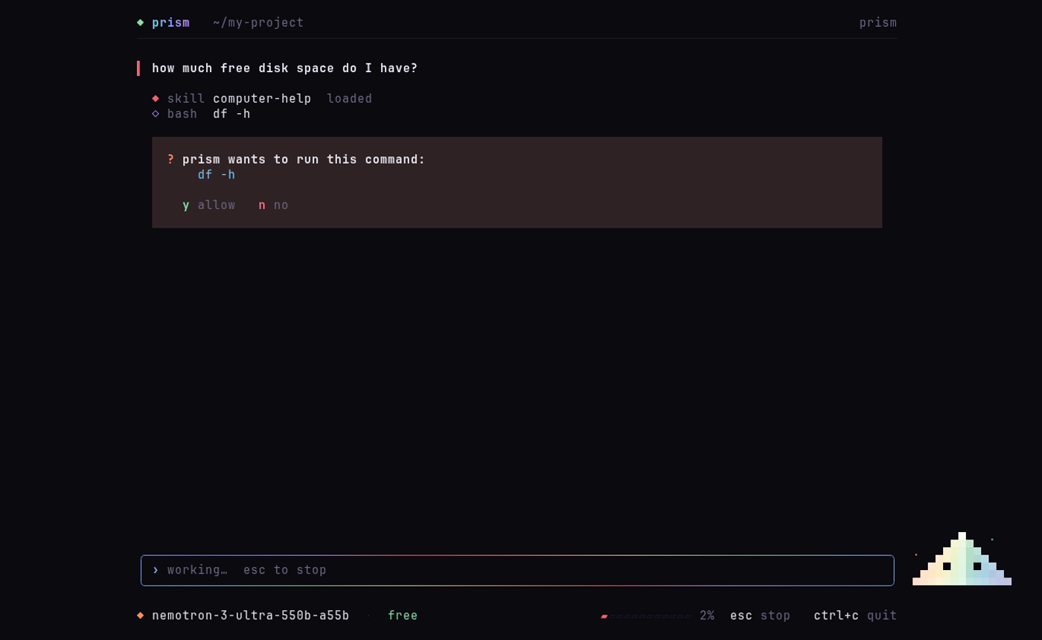The height and width of the screenshot is (640, 1042).
Task: Click the ~/my-project path in the header
Action: point(258,22)
